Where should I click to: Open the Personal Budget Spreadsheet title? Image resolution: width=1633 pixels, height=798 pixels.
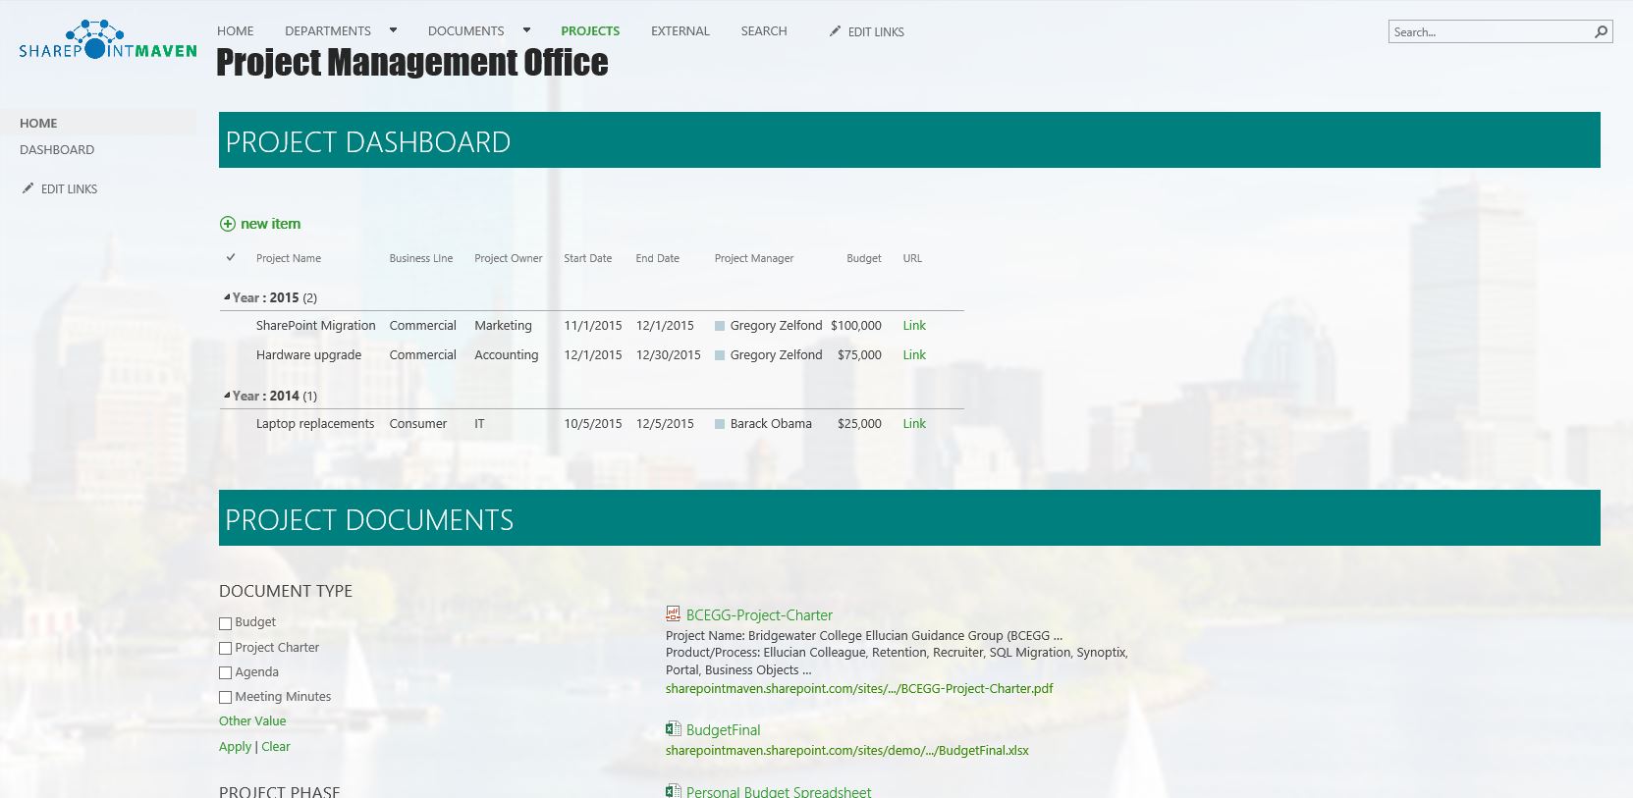click(x=779, y=791)
